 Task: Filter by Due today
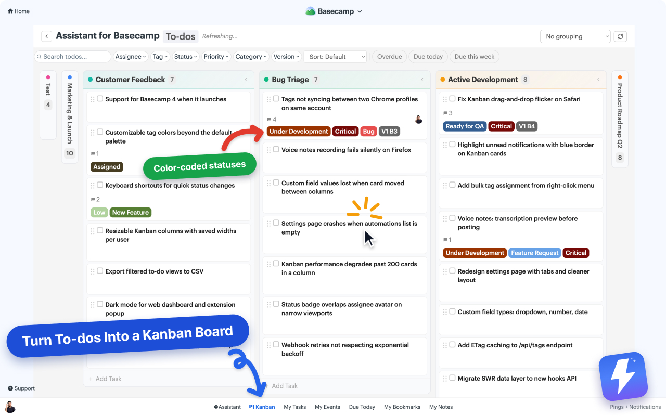[x=428, y=57]
